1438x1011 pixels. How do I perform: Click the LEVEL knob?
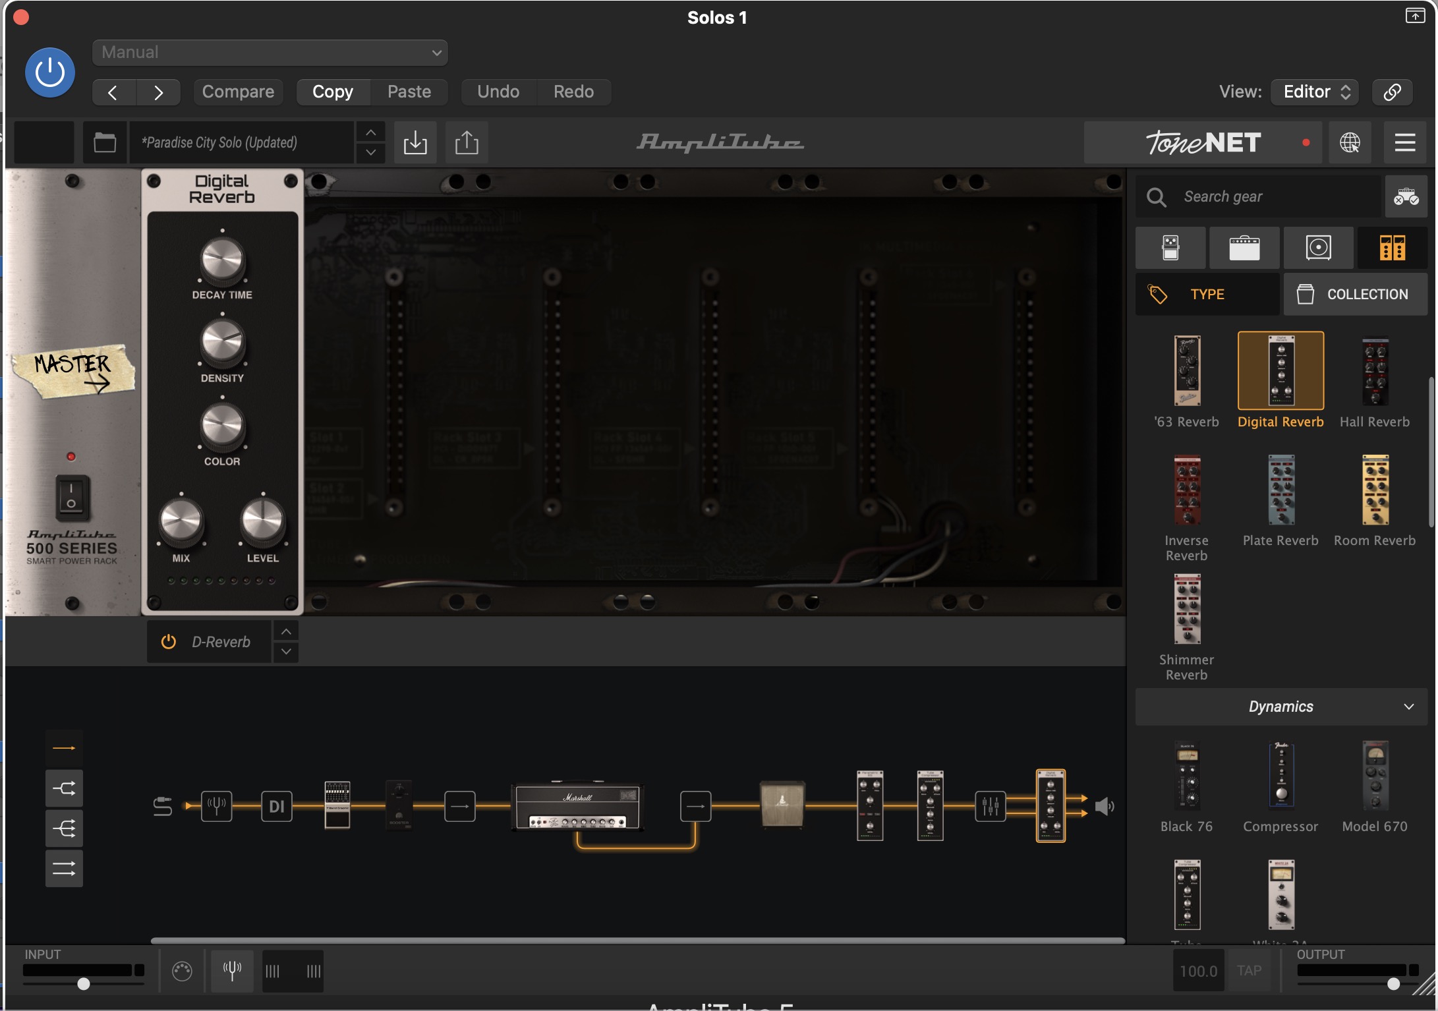263,523
